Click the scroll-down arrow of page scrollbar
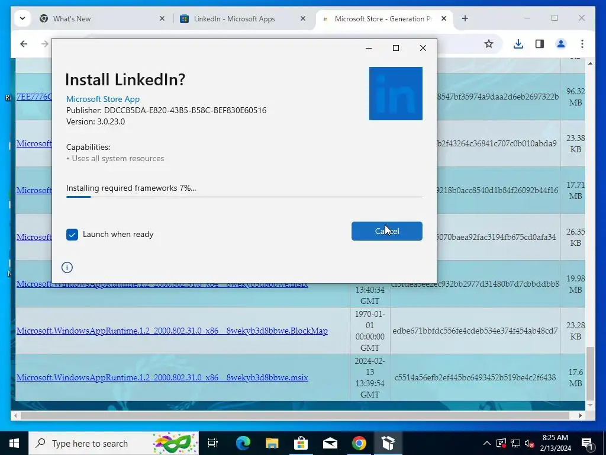This screenshot has width=606, height=455. [x=590, y=405]
